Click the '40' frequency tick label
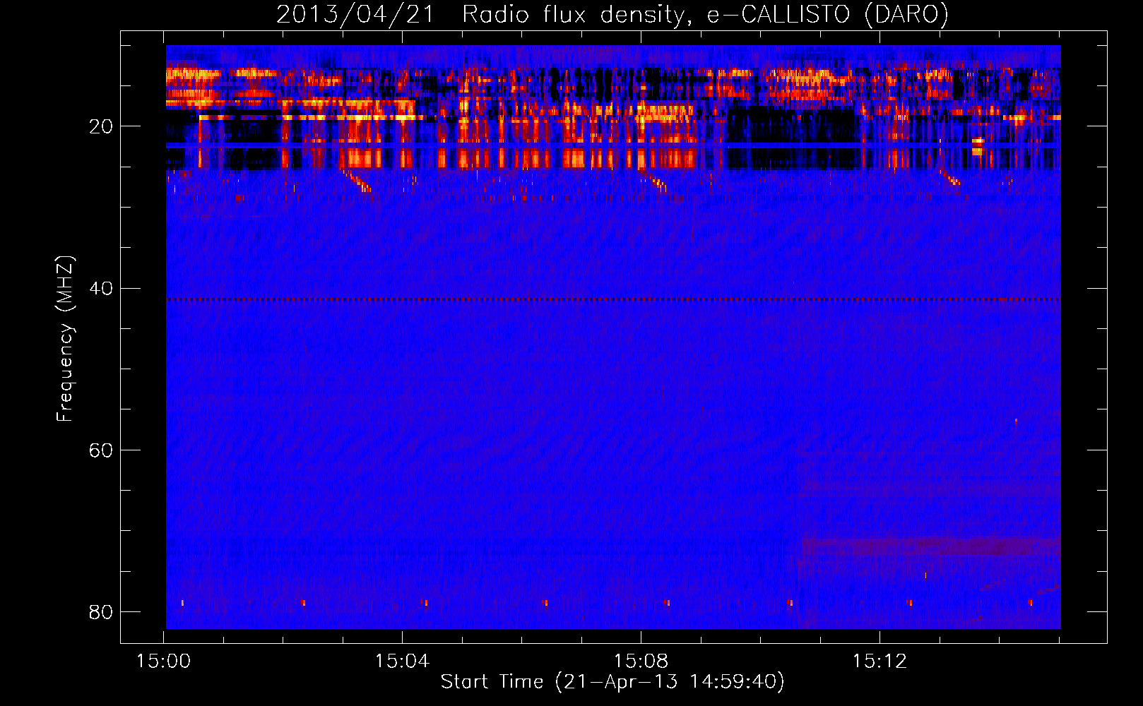The height and width of the screenshot is (706, 1143). point(101,288)
